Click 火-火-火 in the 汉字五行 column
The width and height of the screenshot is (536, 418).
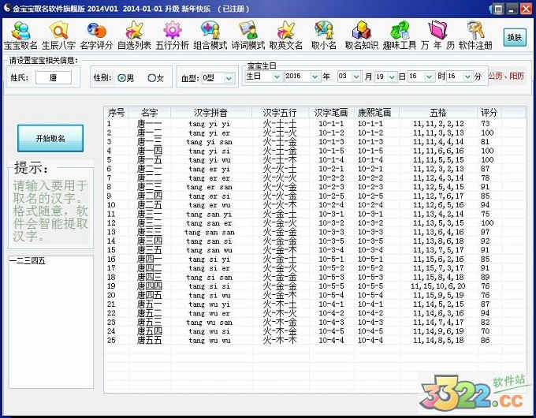[x=280, y=178]
